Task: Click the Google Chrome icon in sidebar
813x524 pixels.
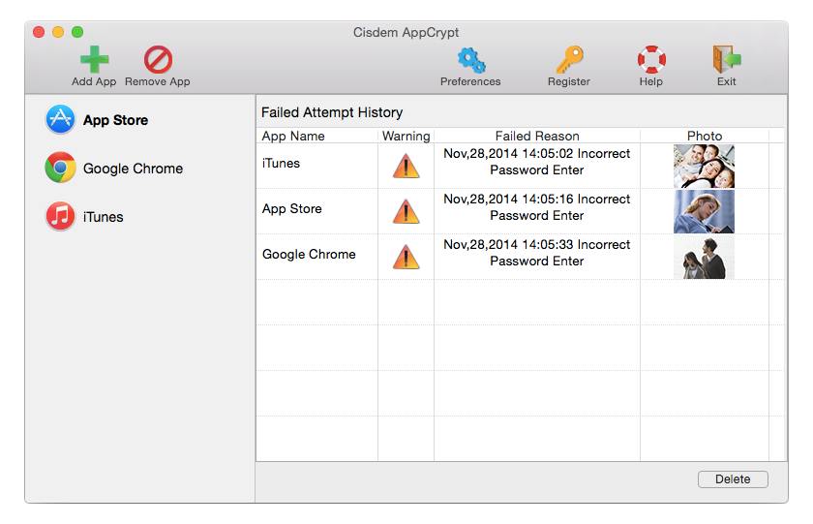Action: click(60, 168)
